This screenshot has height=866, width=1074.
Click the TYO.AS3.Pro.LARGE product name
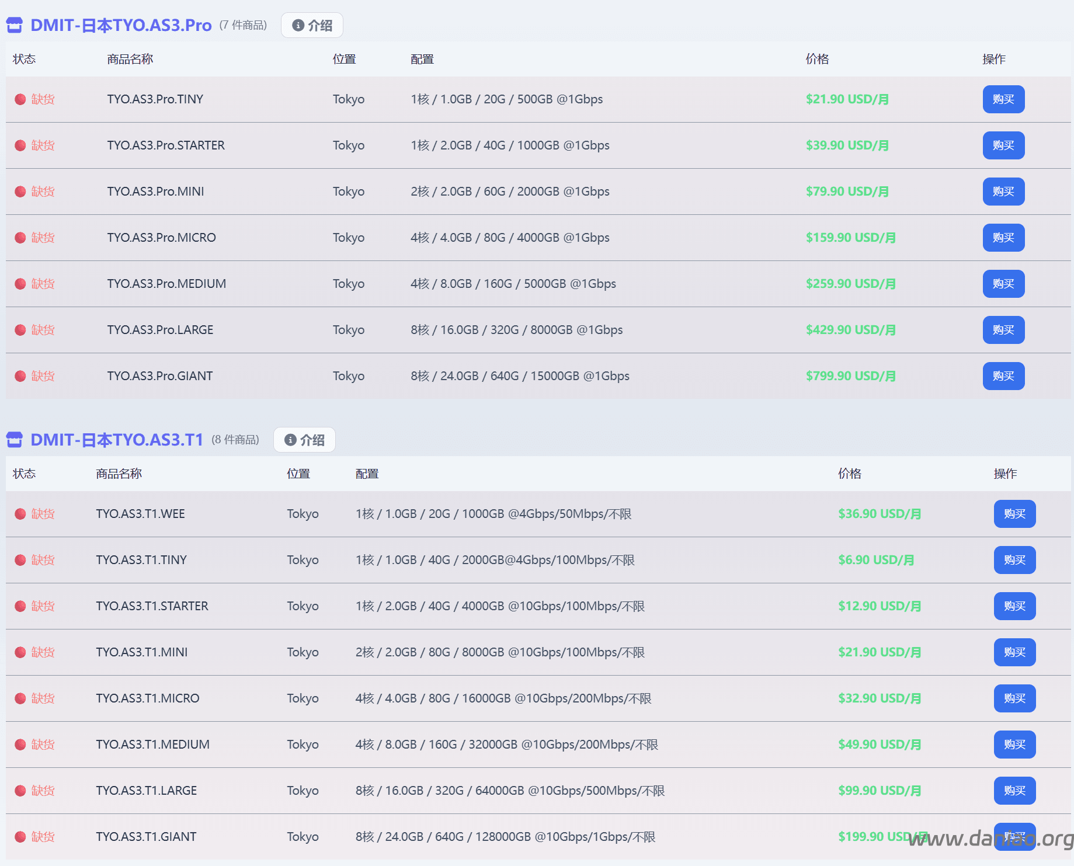click(160, 330)
